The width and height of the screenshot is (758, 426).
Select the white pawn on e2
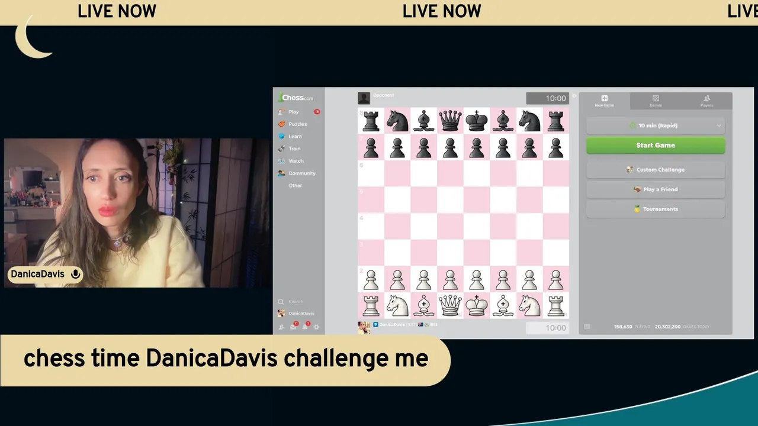point(477,279)
